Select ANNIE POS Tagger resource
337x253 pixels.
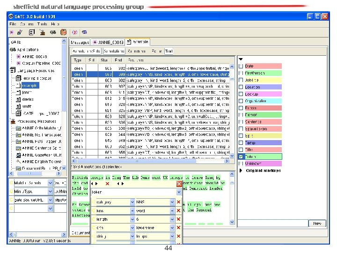pos(42,141)
